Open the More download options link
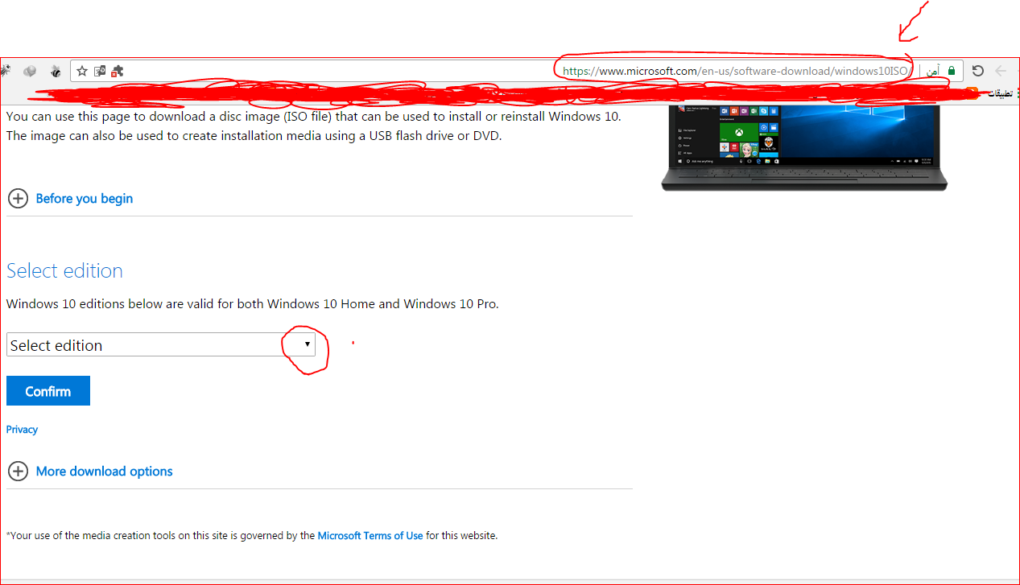Screen dimensions: 1020x585 click(x=105, y=471)
